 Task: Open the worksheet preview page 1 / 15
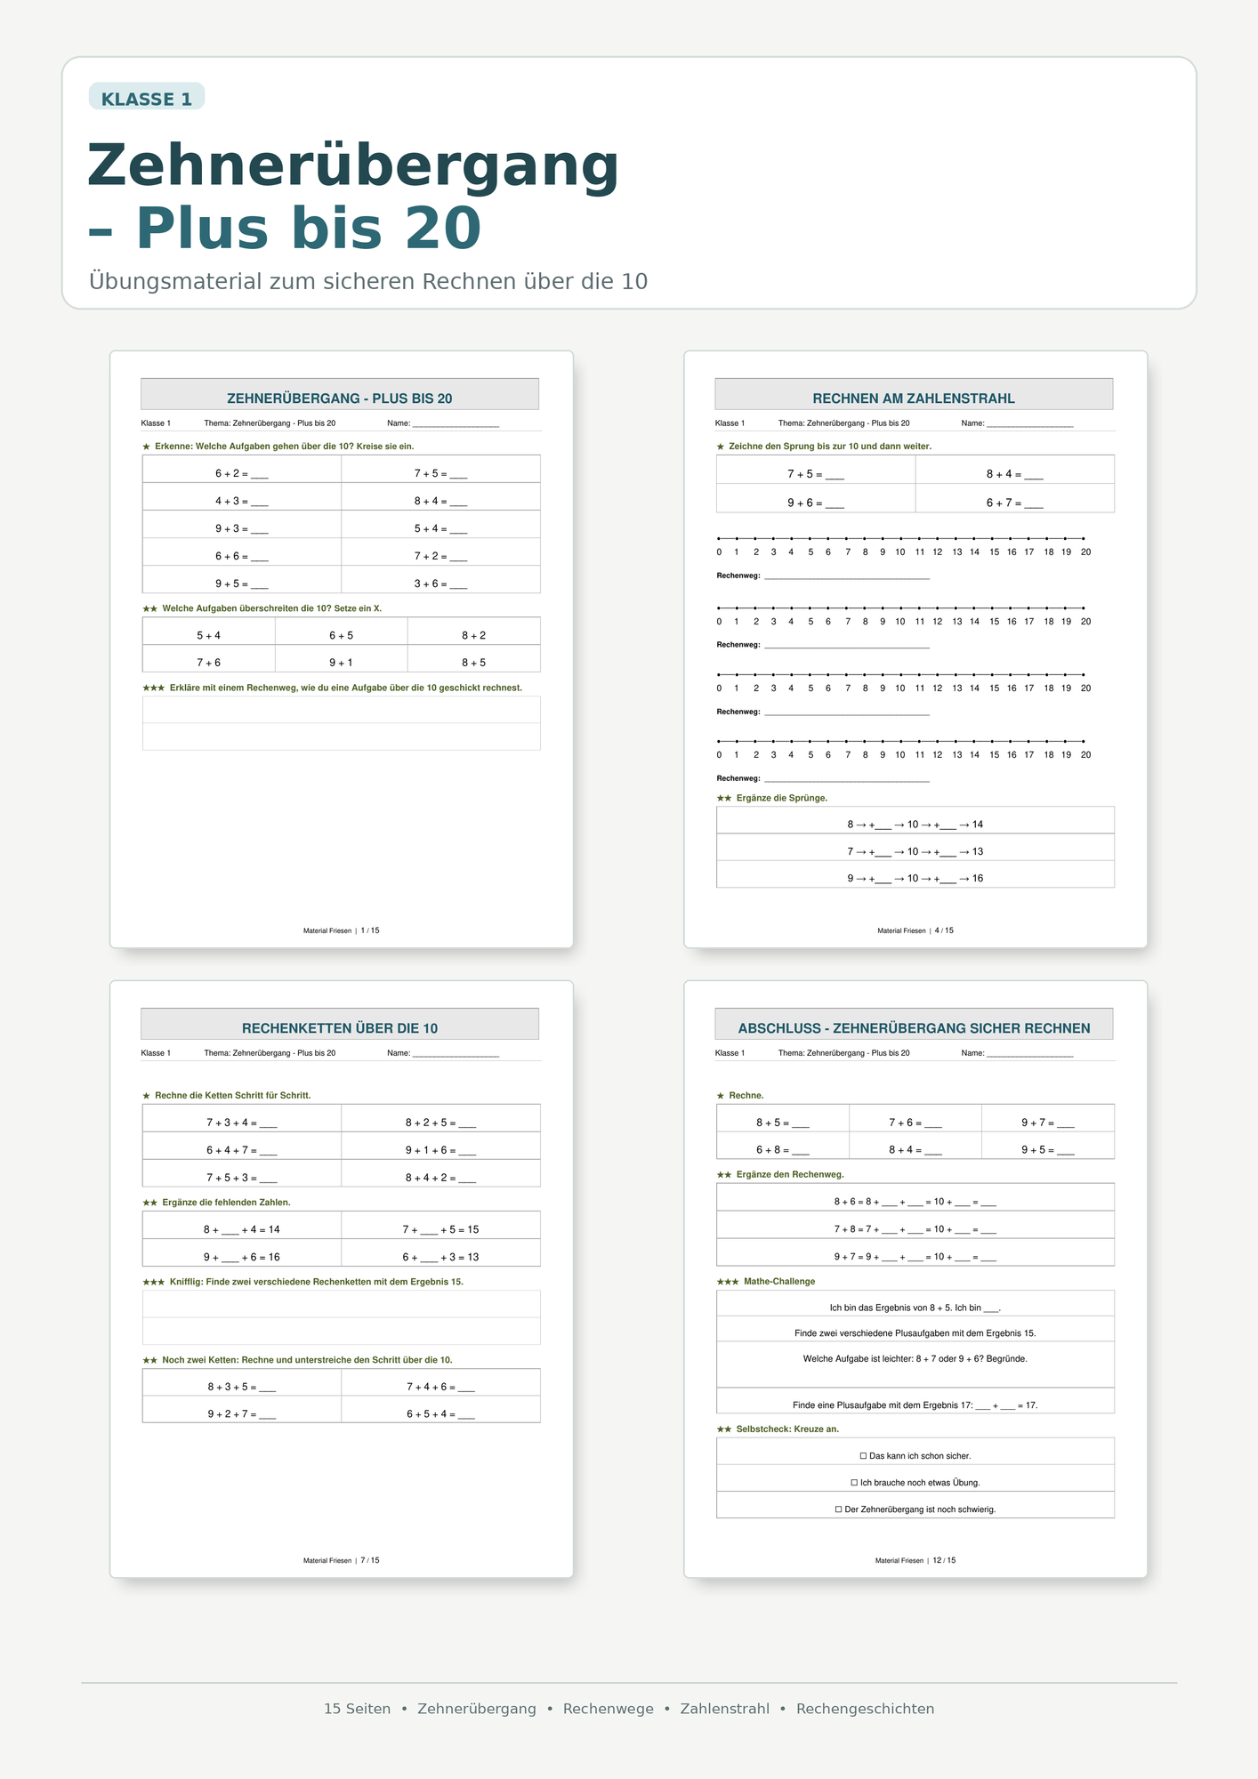coord(342,649)
